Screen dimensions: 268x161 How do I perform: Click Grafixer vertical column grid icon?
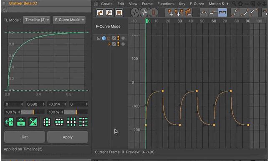(47, 122)
